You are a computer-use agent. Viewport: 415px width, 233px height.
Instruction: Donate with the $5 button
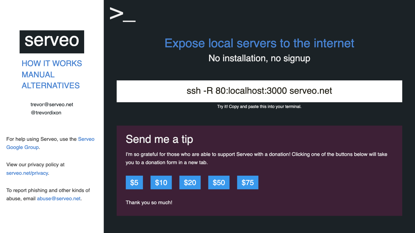(134, 183)
